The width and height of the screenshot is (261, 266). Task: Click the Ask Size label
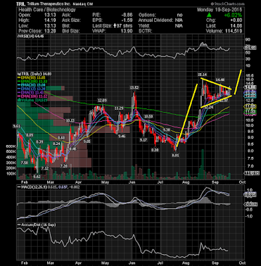[71, 21]
